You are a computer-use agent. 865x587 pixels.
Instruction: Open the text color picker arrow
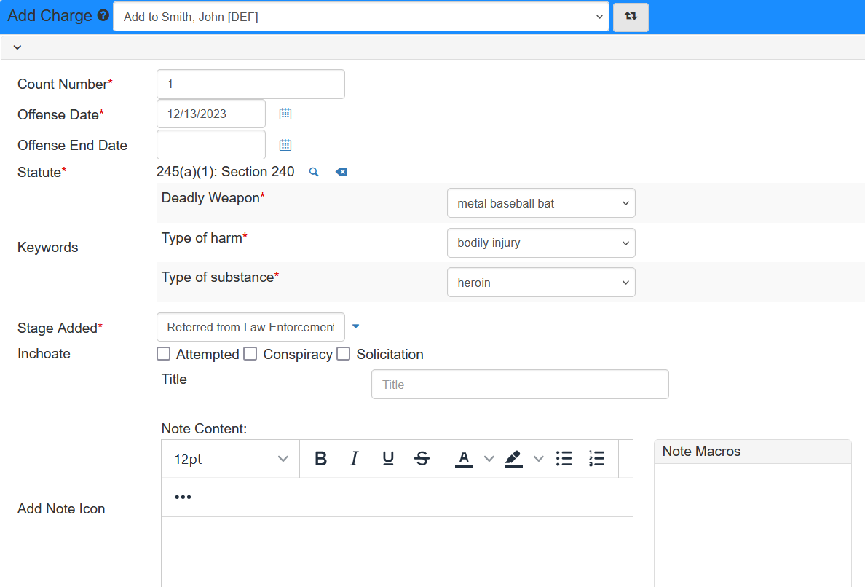[489, 459]
